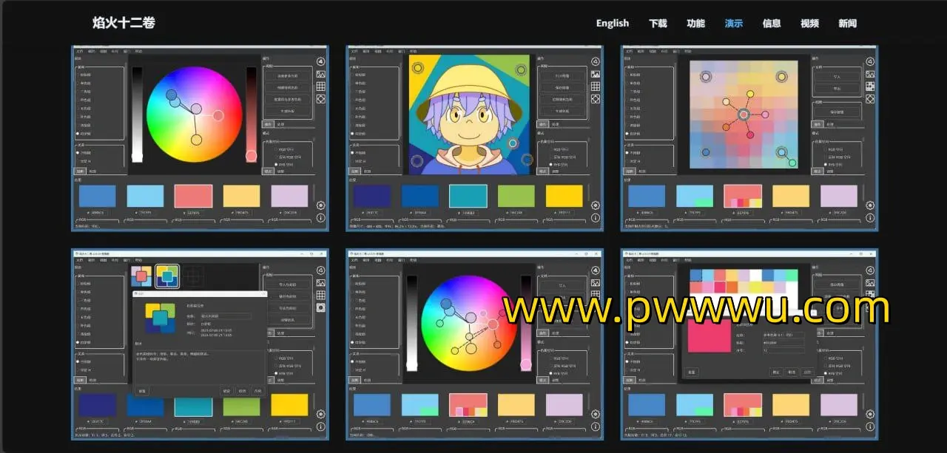Select the salmon red swatch in top-left screenshot
Viewport: 947px width, 453px height.
[193, 196]
